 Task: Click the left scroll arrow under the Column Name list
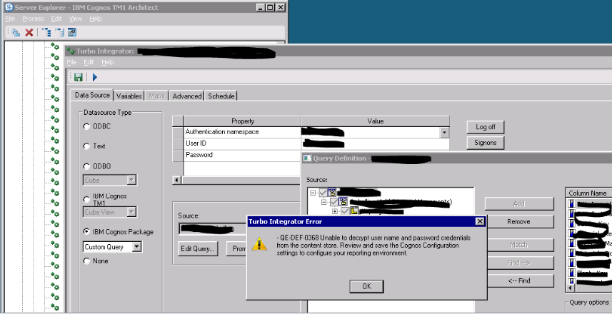click(x=571, y=288)
